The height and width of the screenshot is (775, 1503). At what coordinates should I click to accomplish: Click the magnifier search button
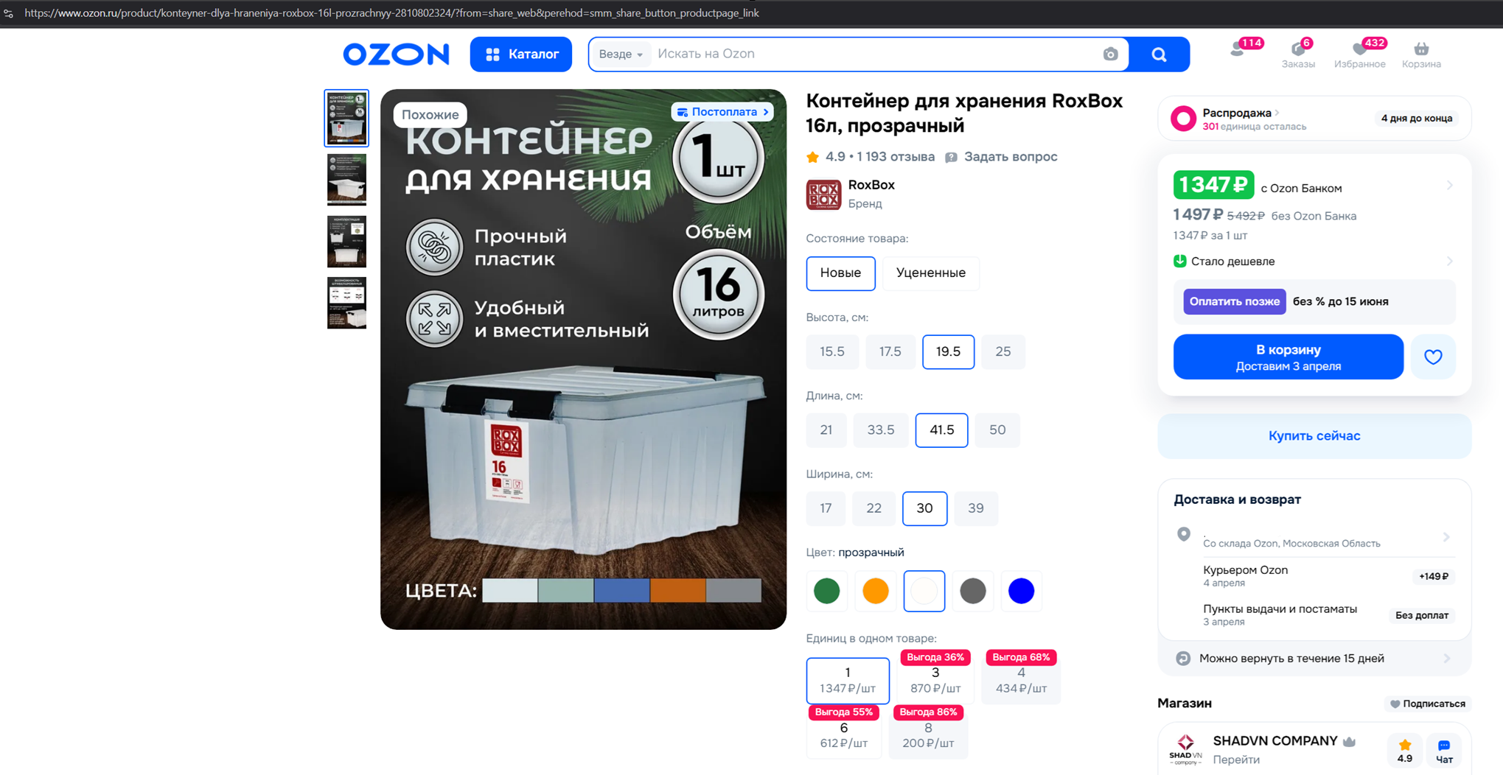(x=1159, y=54)
